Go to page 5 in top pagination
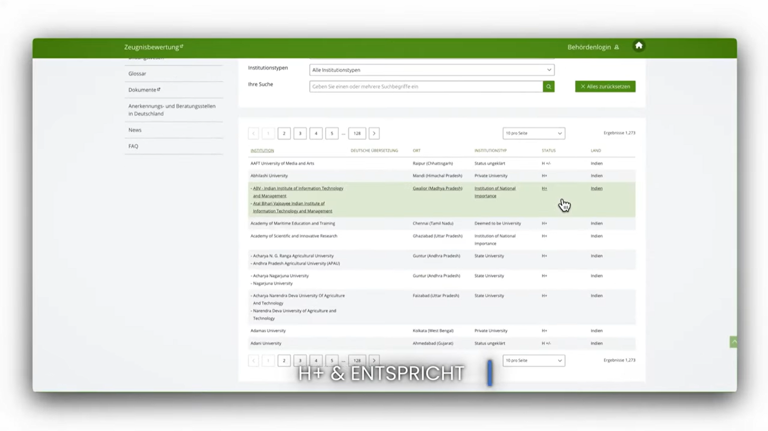This screenshot has width=768, height=431. 331,133
